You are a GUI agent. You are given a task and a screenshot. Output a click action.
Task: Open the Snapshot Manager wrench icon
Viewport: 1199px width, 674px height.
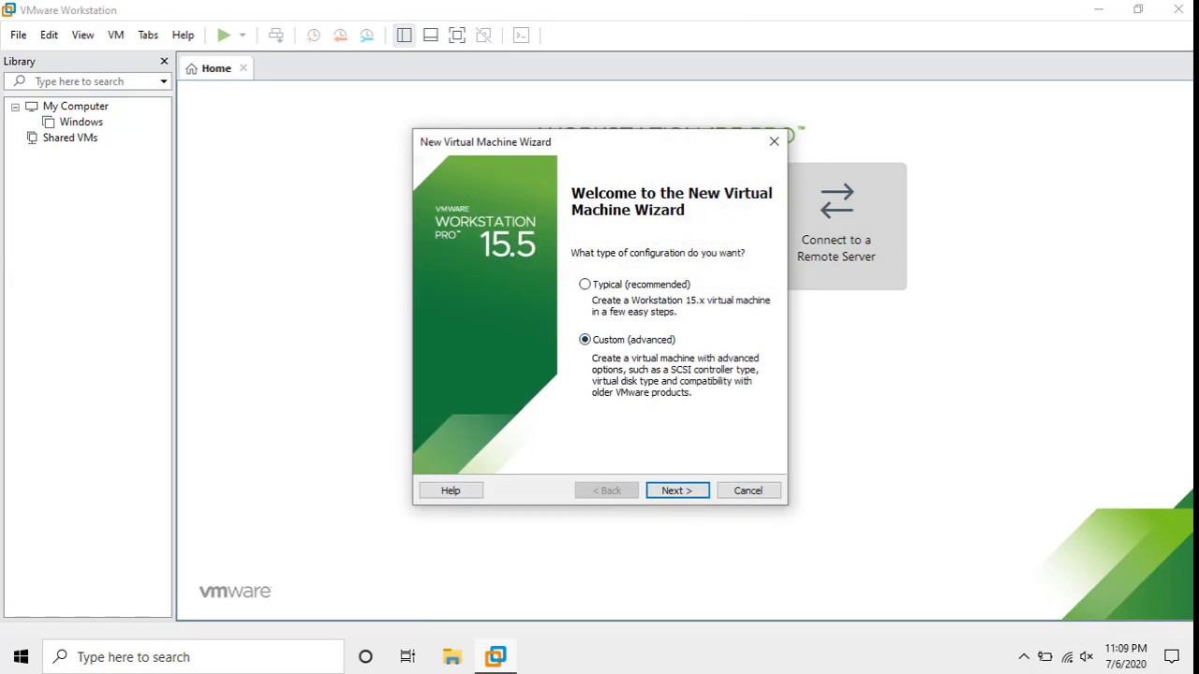pos(367,36)
